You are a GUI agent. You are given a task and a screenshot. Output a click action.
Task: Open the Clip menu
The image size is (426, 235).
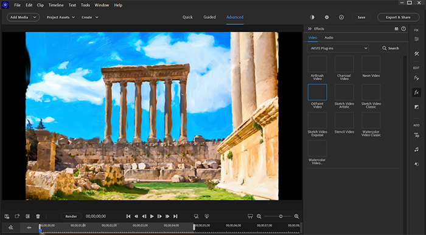pyautogui.click(x=40, y=5)
